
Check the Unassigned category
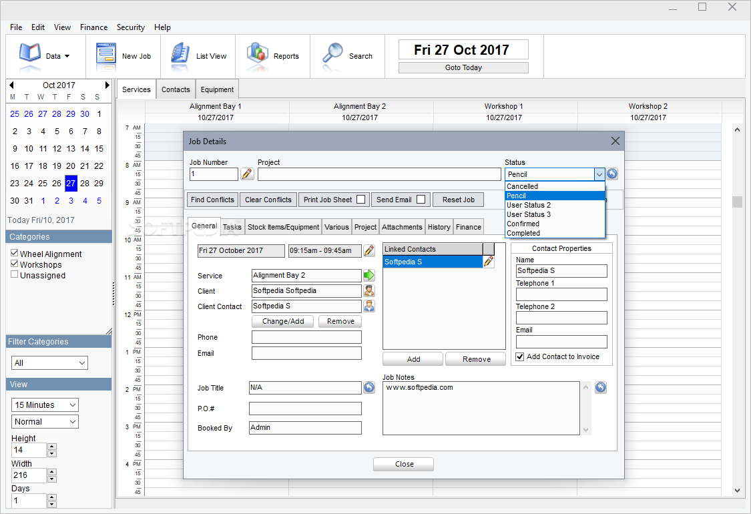(15, 274)
